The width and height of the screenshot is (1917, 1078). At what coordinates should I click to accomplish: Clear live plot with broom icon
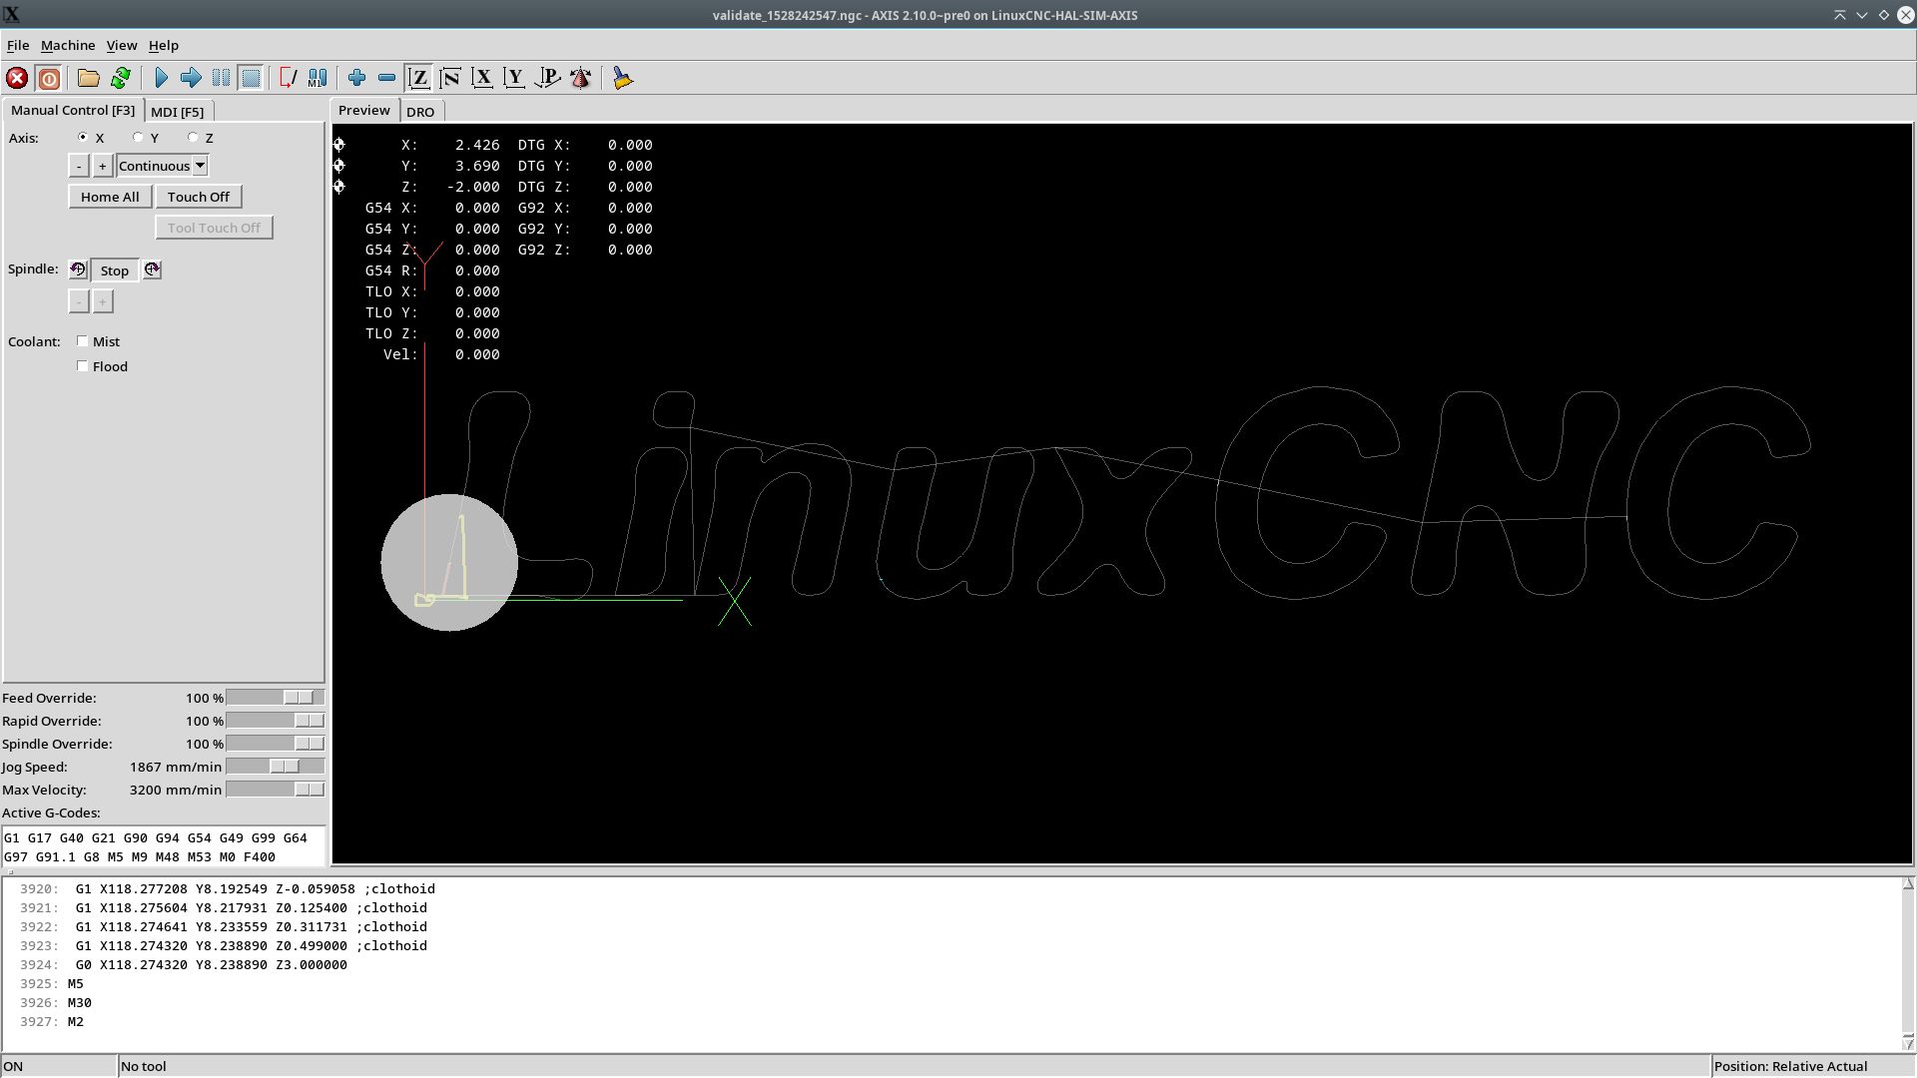pyautogui.click(x=622, y=78)
